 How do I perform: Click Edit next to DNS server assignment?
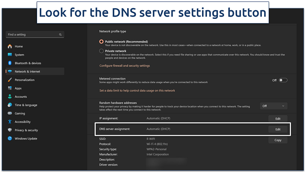(278, 129)
